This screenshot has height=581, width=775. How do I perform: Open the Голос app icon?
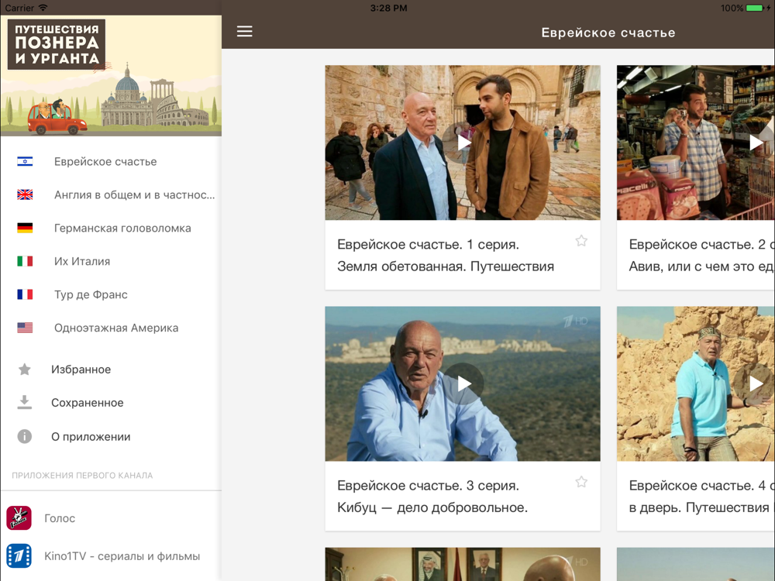click(x=19, y=517)
